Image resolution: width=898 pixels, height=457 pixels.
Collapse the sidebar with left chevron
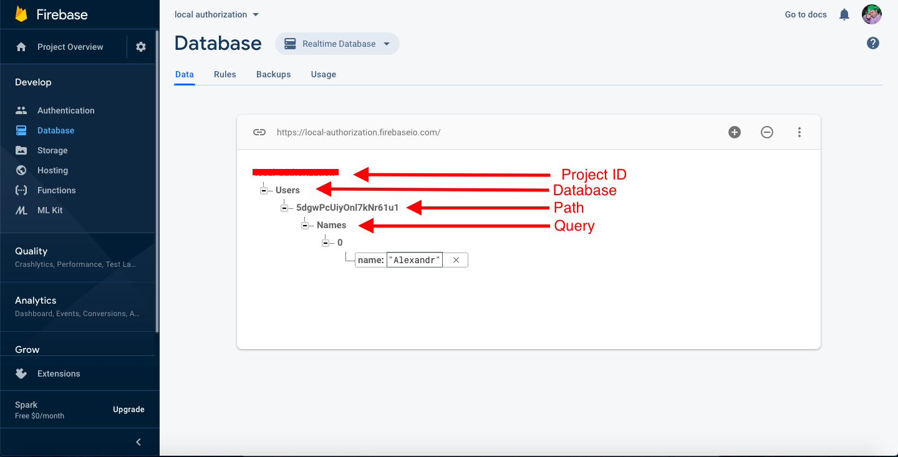[x=138, y=442]
